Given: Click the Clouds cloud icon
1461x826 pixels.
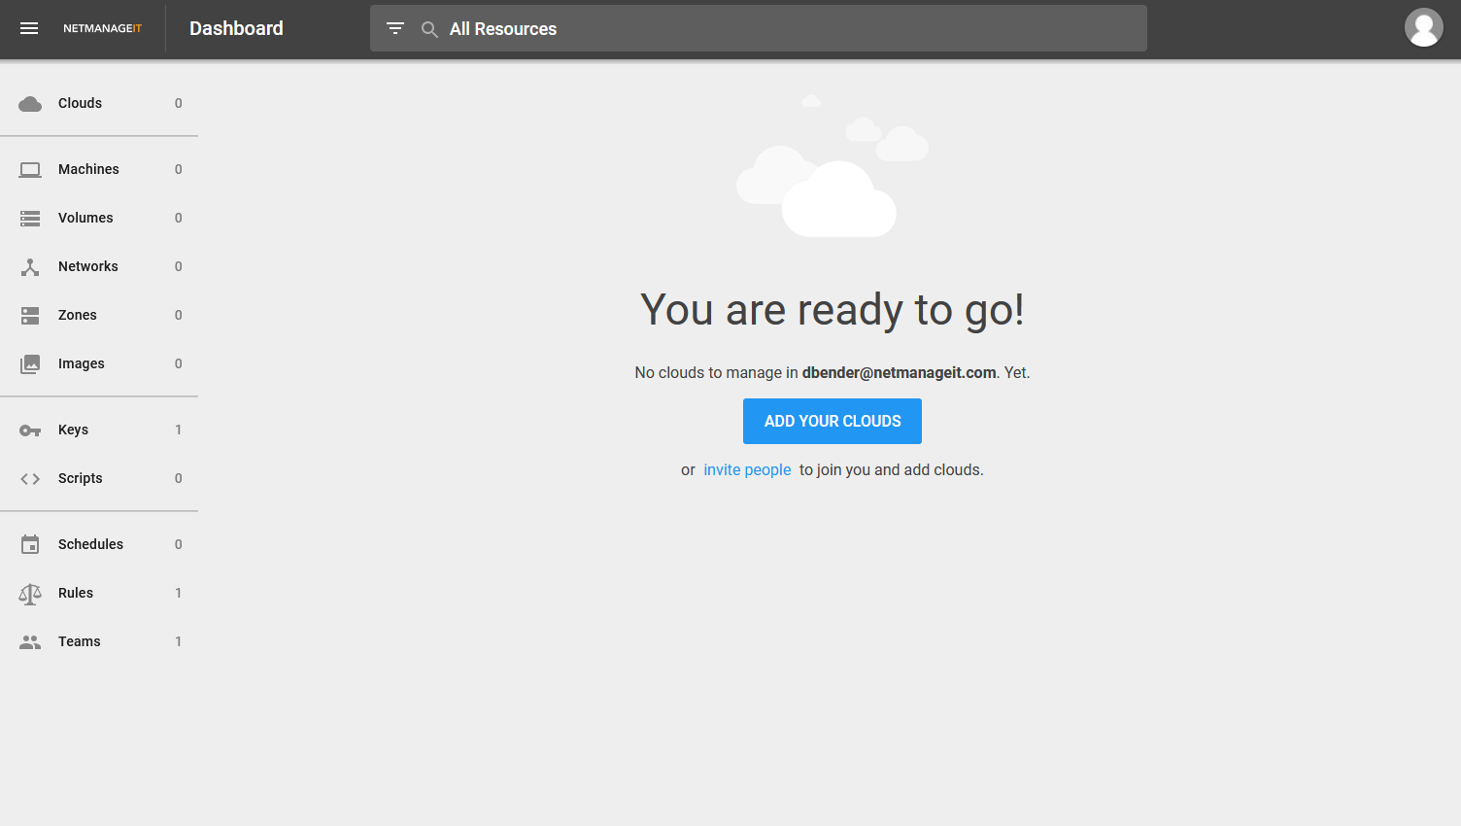Looking at the screenshot, I should tap(30, 104).
